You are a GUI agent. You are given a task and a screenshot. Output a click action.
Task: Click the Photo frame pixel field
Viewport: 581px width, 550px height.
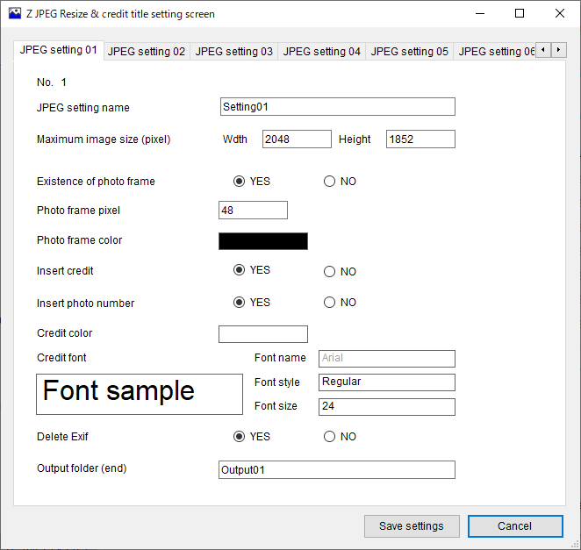[x=253, y=210]
